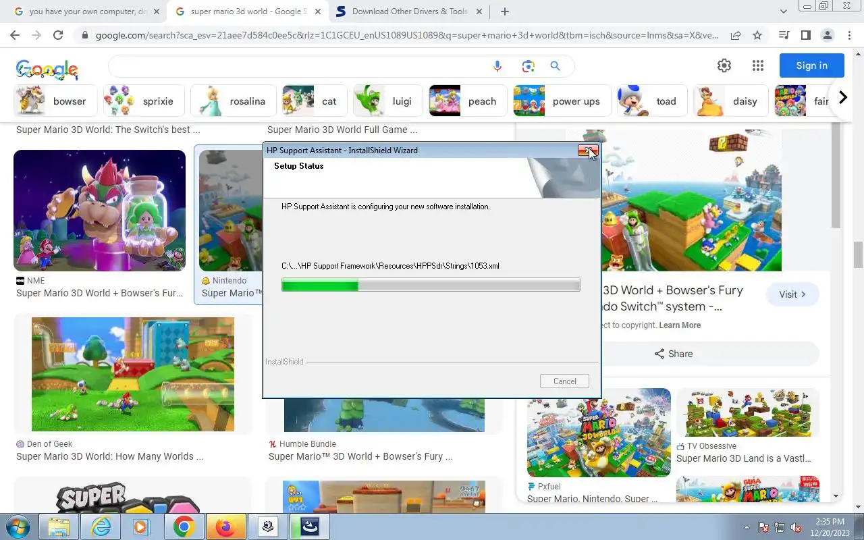Start voice search with the microphone
Viewport: 864px width, 540px height.
pyautogui.click(x=497, y=66)
